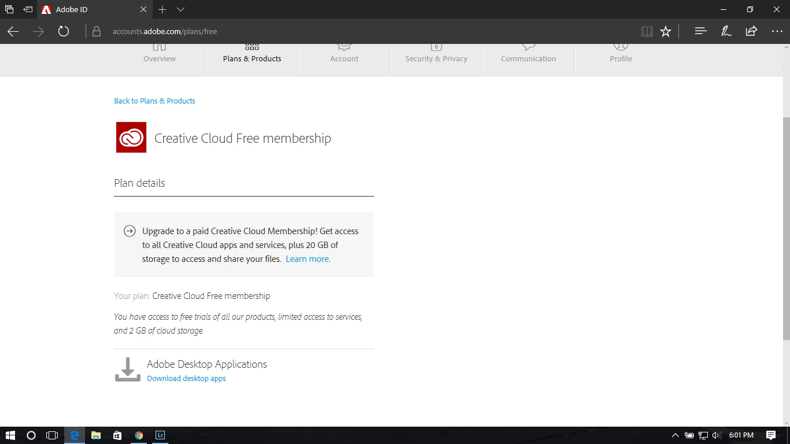The height and width of the screenshot is (444, 790).
Task: Show tabs you've set aside icon
Action: pos(9,9)
